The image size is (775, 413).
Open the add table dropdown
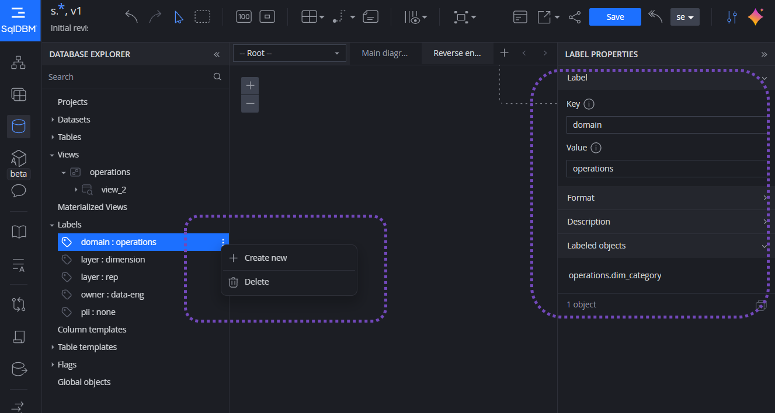(313, 17)
